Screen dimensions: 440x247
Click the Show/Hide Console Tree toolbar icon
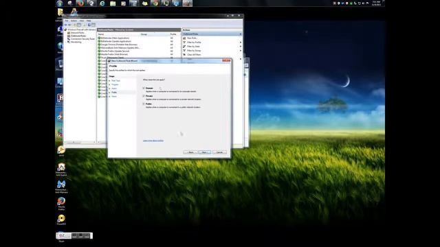tap(79, 25)
